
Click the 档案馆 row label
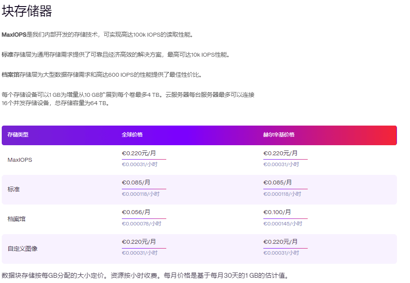(16, 219)
